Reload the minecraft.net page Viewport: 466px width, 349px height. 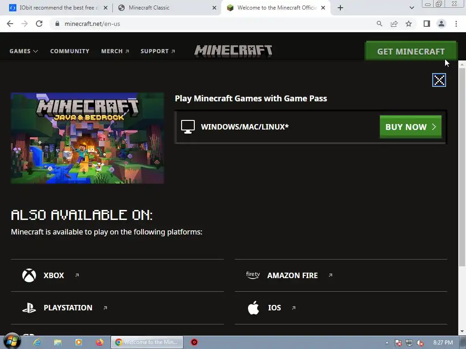click(39, 24)
